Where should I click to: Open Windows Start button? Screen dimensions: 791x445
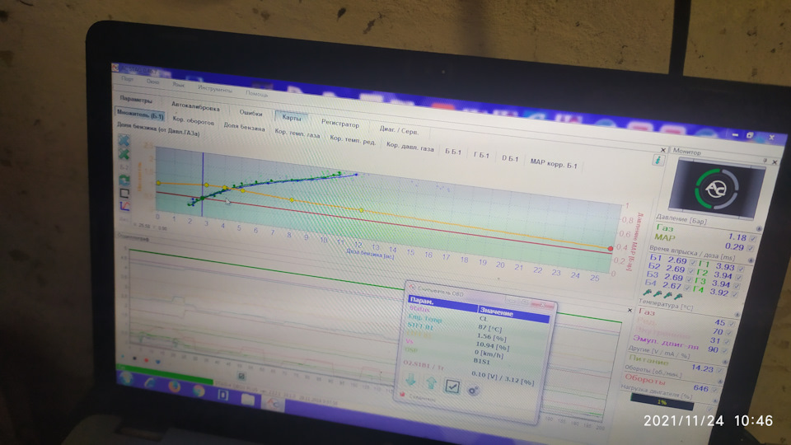125,378
